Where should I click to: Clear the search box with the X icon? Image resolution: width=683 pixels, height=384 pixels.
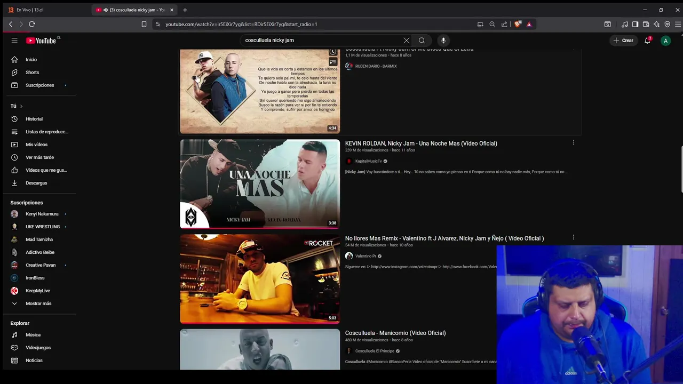pos(407,41)
